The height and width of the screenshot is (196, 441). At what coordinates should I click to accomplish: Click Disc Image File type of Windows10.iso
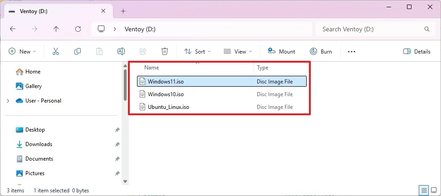click(275, 94)
